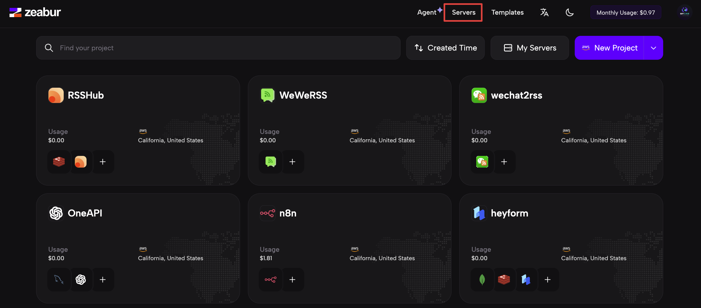
Task: Go to the Servers tab
Action: 463,12
